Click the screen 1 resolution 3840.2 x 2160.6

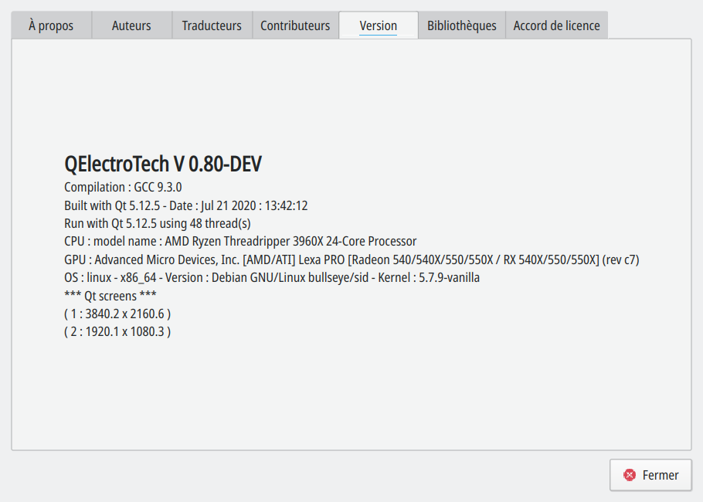coord(117,314)
